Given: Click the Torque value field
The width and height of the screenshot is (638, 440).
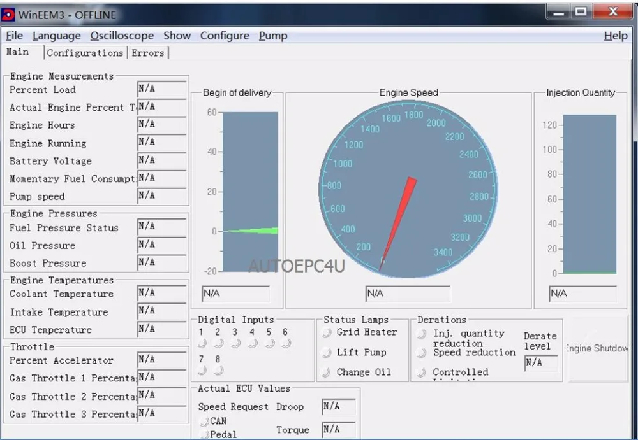Looking at the screenshot, I should [339, 429].
